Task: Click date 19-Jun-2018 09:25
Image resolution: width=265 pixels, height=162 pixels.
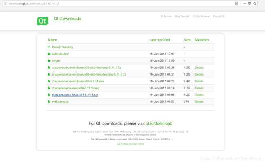Action: coord(162,81)
